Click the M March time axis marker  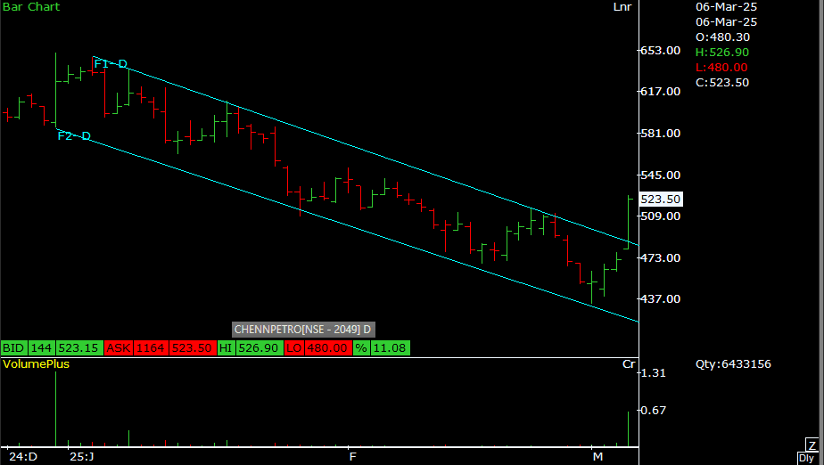click(597, 457)
